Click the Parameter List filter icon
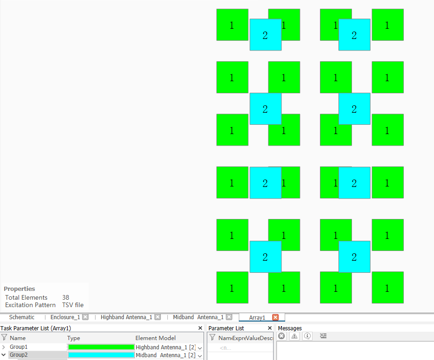Screen dimensions: 434x360 tap(212, 338)
